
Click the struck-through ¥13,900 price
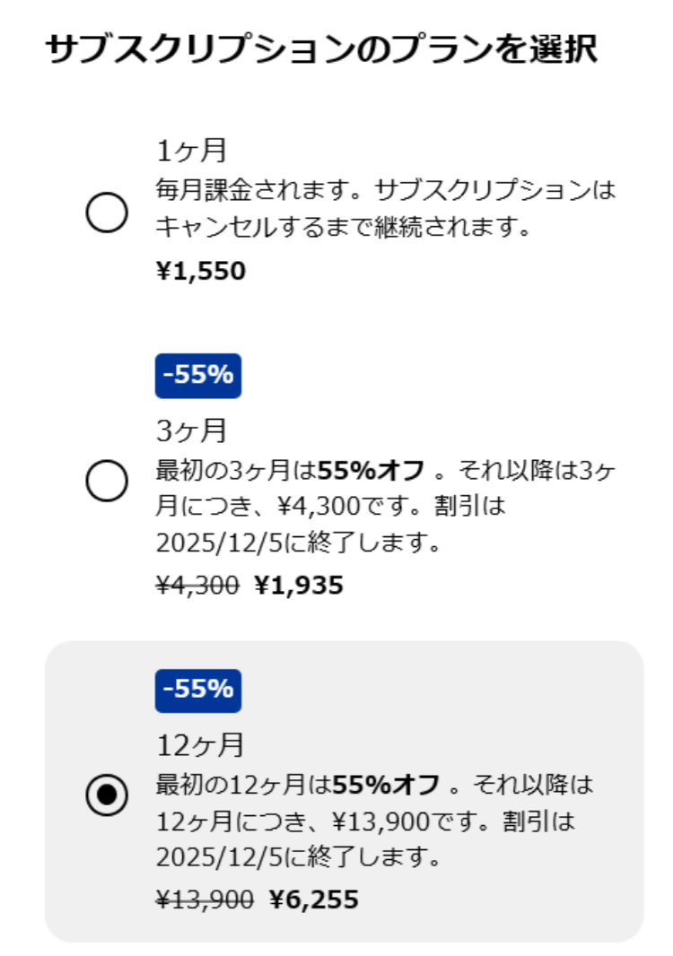coord(204,900)
